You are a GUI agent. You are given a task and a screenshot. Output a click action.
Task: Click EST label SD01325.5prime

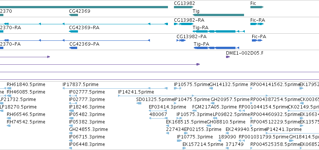(x=155, y=100)
